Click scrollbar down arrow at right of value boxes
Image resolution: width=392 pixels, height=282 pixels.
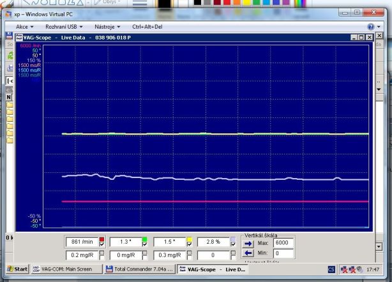tap(379, 247)
